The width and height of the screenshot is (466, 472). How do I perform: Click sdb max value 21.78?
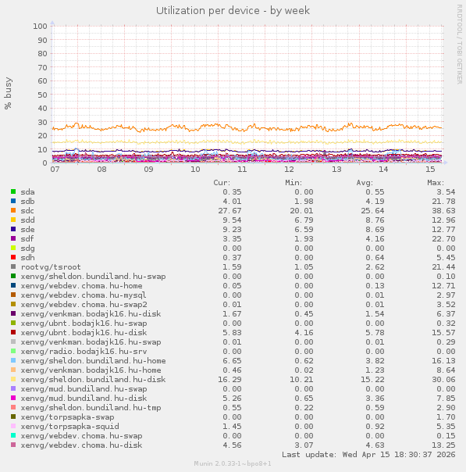pyautogui.click(x=443, y=202)
